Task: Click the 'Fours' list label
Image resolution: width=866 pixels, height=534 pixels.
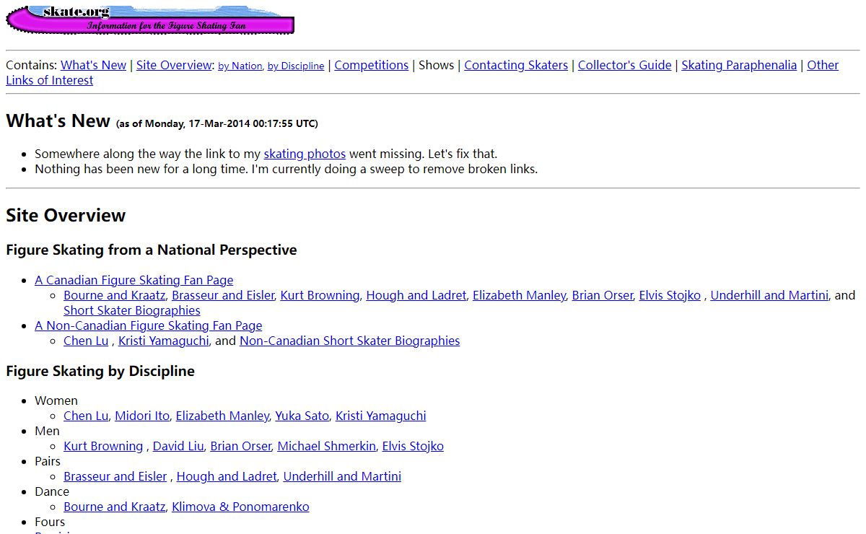Action: (x=50, y=522)
